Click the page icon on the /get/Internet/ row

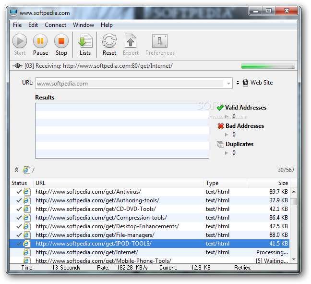pos(27,252)
